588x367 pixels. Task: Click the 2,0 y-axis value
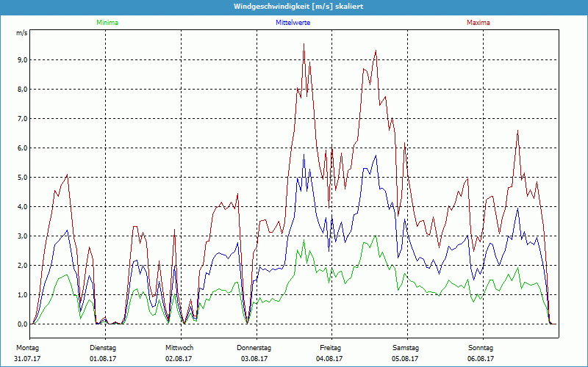click(x=23, y=266)
